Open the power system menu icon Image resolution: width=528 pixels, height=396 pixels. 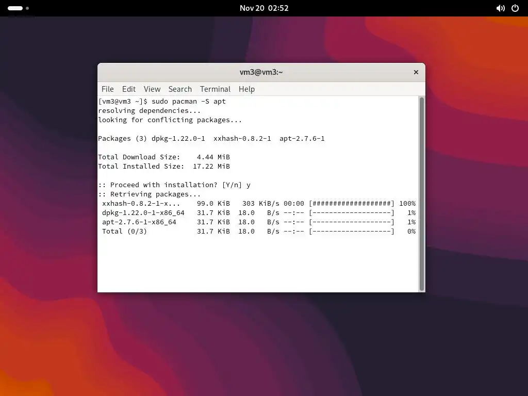515,8
